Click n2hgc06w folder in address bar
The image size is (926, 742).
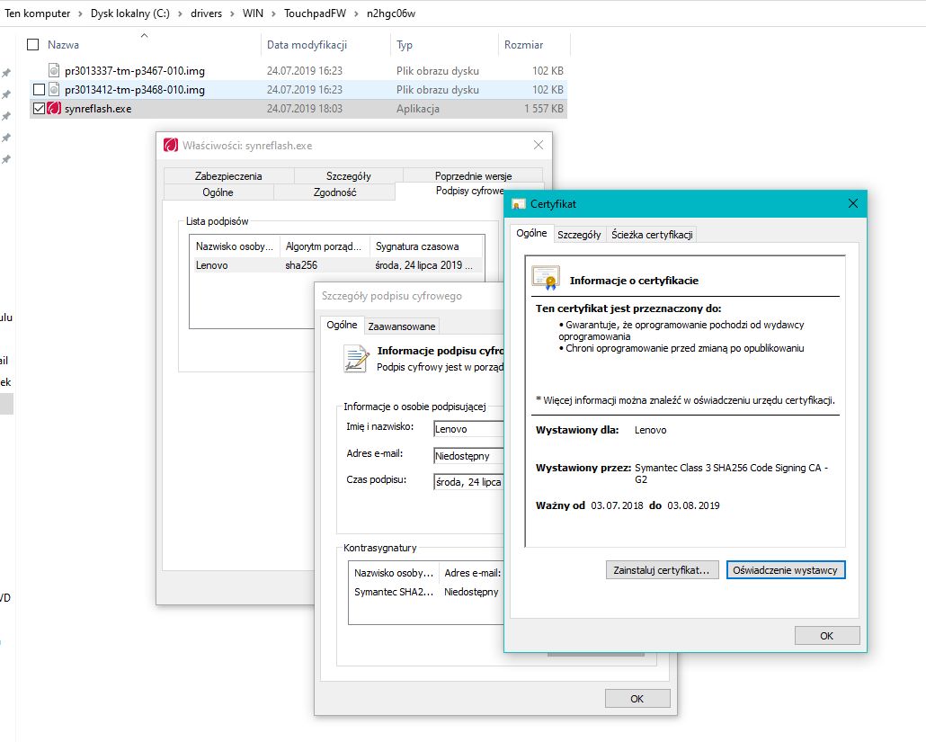point(391,13)
